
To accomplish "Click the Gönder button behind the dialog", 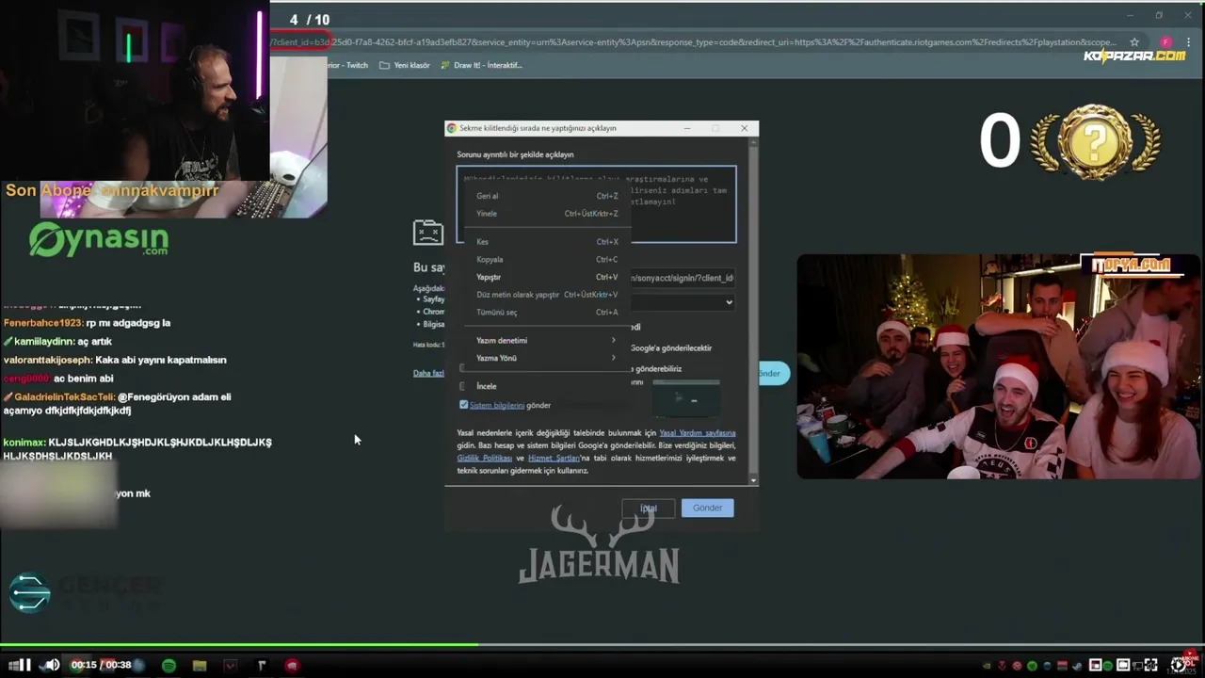I will (774, 373).
